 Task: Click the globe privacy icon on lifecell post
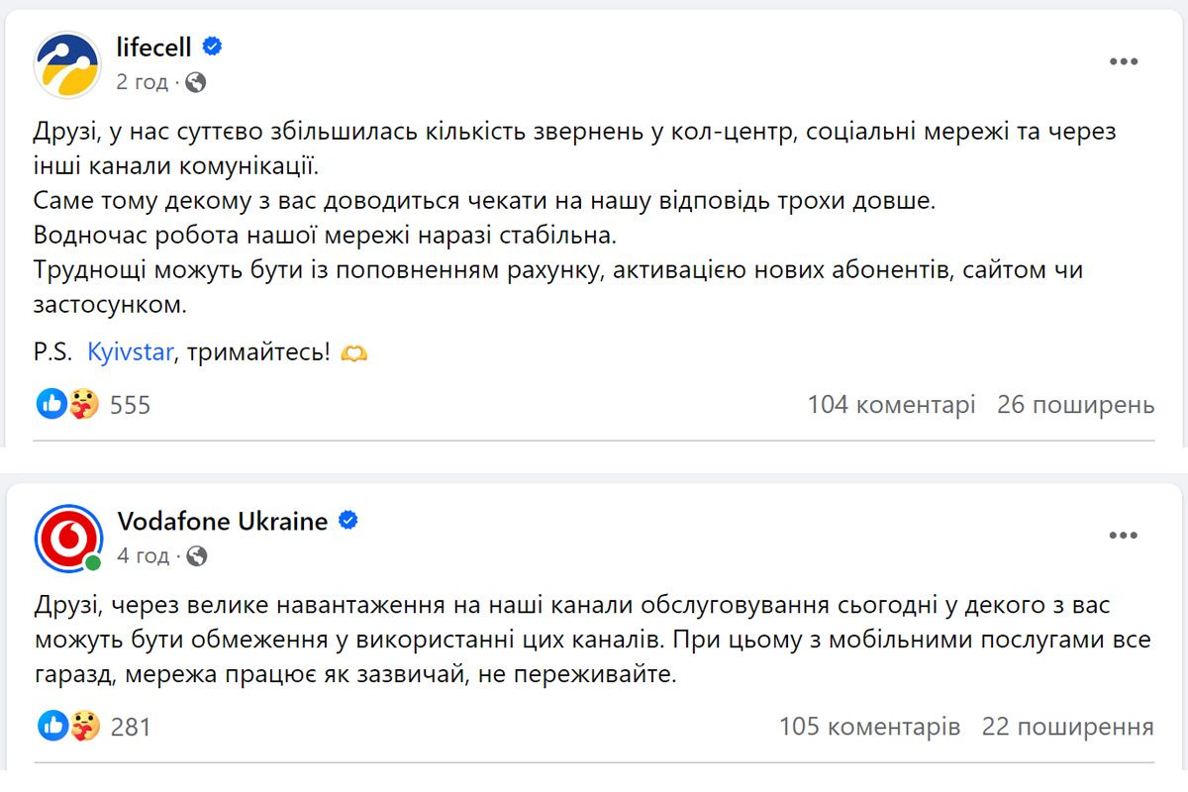[x=197, y=83]
